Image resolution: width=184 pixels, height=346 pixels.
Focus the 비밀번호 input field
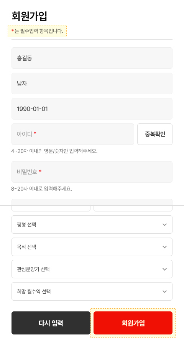92,172
